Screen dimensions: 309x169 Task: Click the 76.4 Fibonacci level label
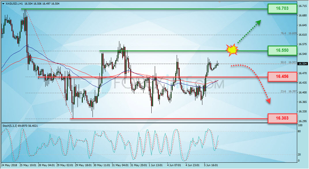[x=283, y=33]
